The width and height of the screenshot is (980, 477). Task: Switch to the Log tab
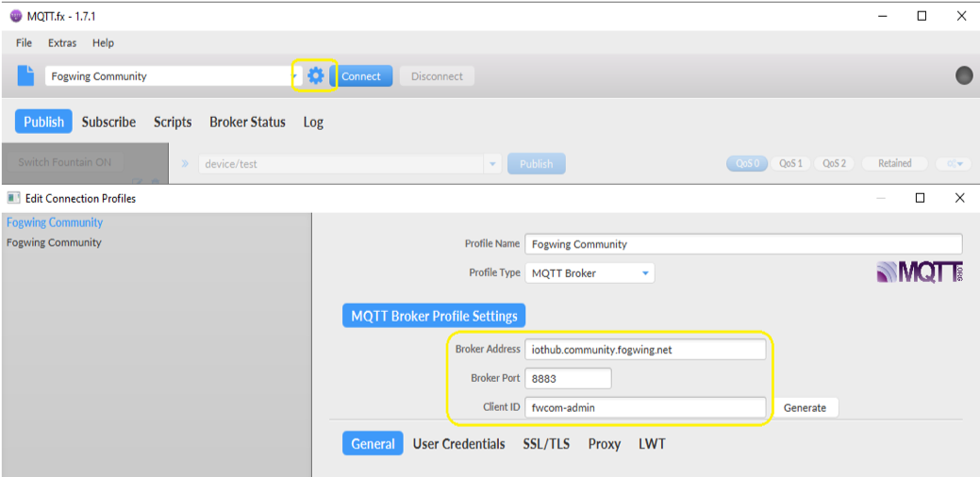click(x=313, y=122)
